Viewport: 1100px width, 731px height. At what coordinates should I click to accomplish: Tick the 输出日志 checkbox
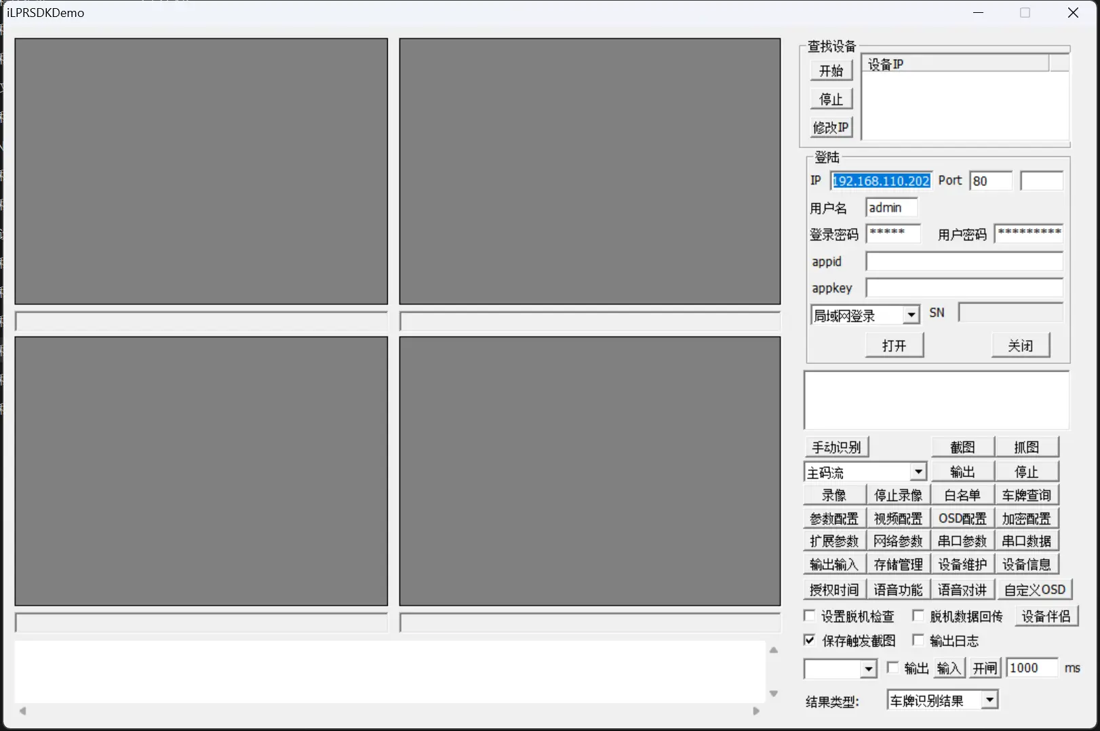coord(918,641)
